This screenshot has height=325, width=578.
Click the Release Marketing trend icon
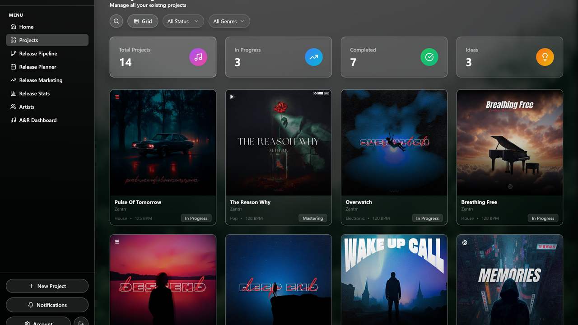(13, 80)
